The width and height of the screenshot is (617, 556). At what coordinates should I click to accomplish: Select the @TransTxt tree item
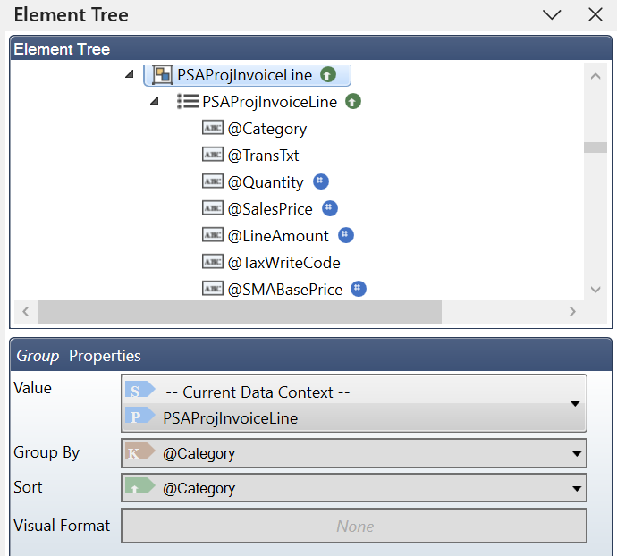[x=263, y=156]
